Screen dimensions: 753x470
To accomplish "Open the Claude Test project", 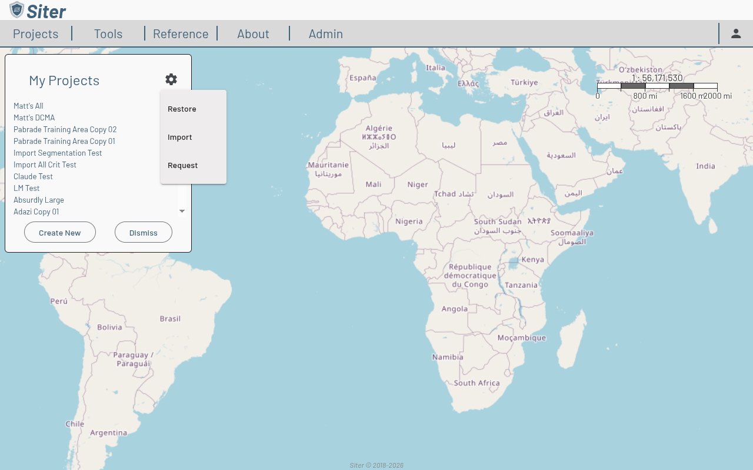I will point(33,176).
